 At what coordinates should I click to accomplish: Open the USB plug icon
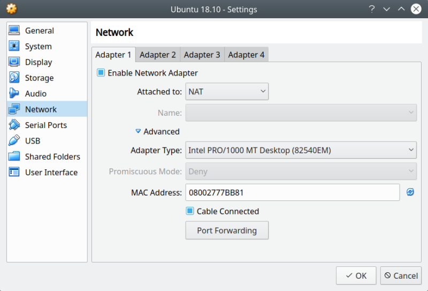(14, 141)
